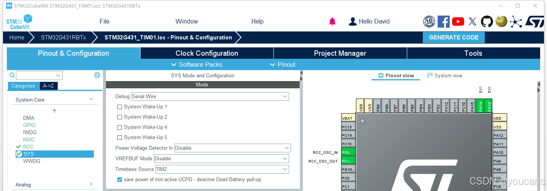This screenshot has width=547, height=191.
Task: Click the wiki globe icon
Action: pyautogui.click(x=501, y=21)
